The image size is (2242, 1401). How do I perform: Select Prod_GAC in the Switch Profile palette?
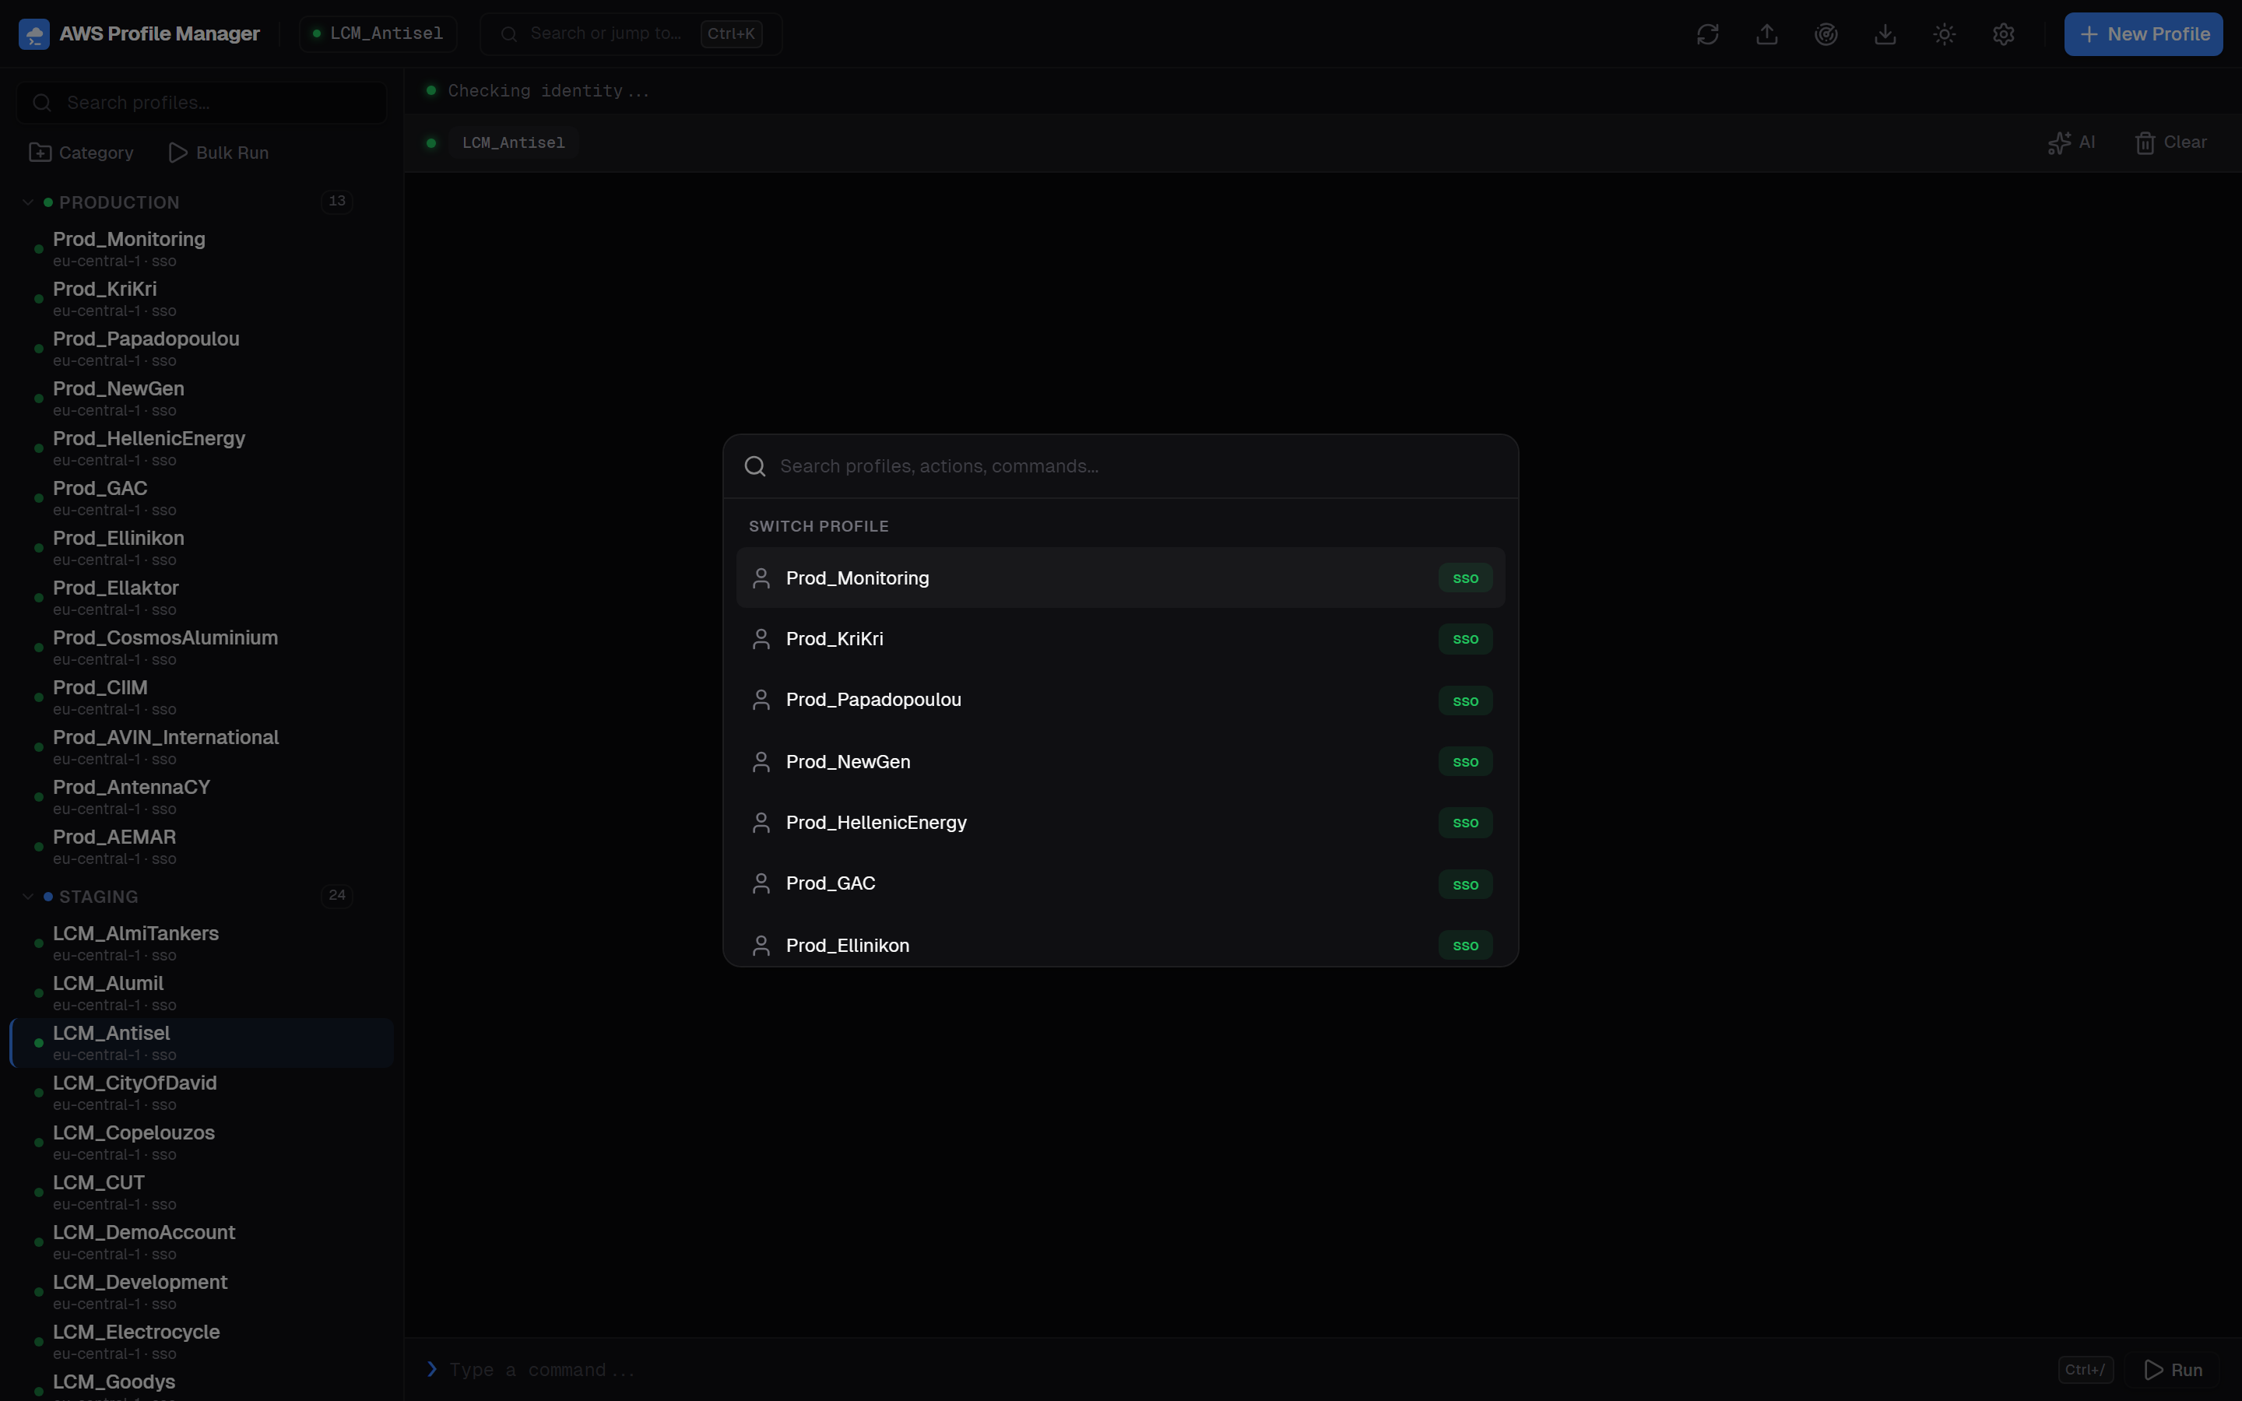tap(830, 883)
